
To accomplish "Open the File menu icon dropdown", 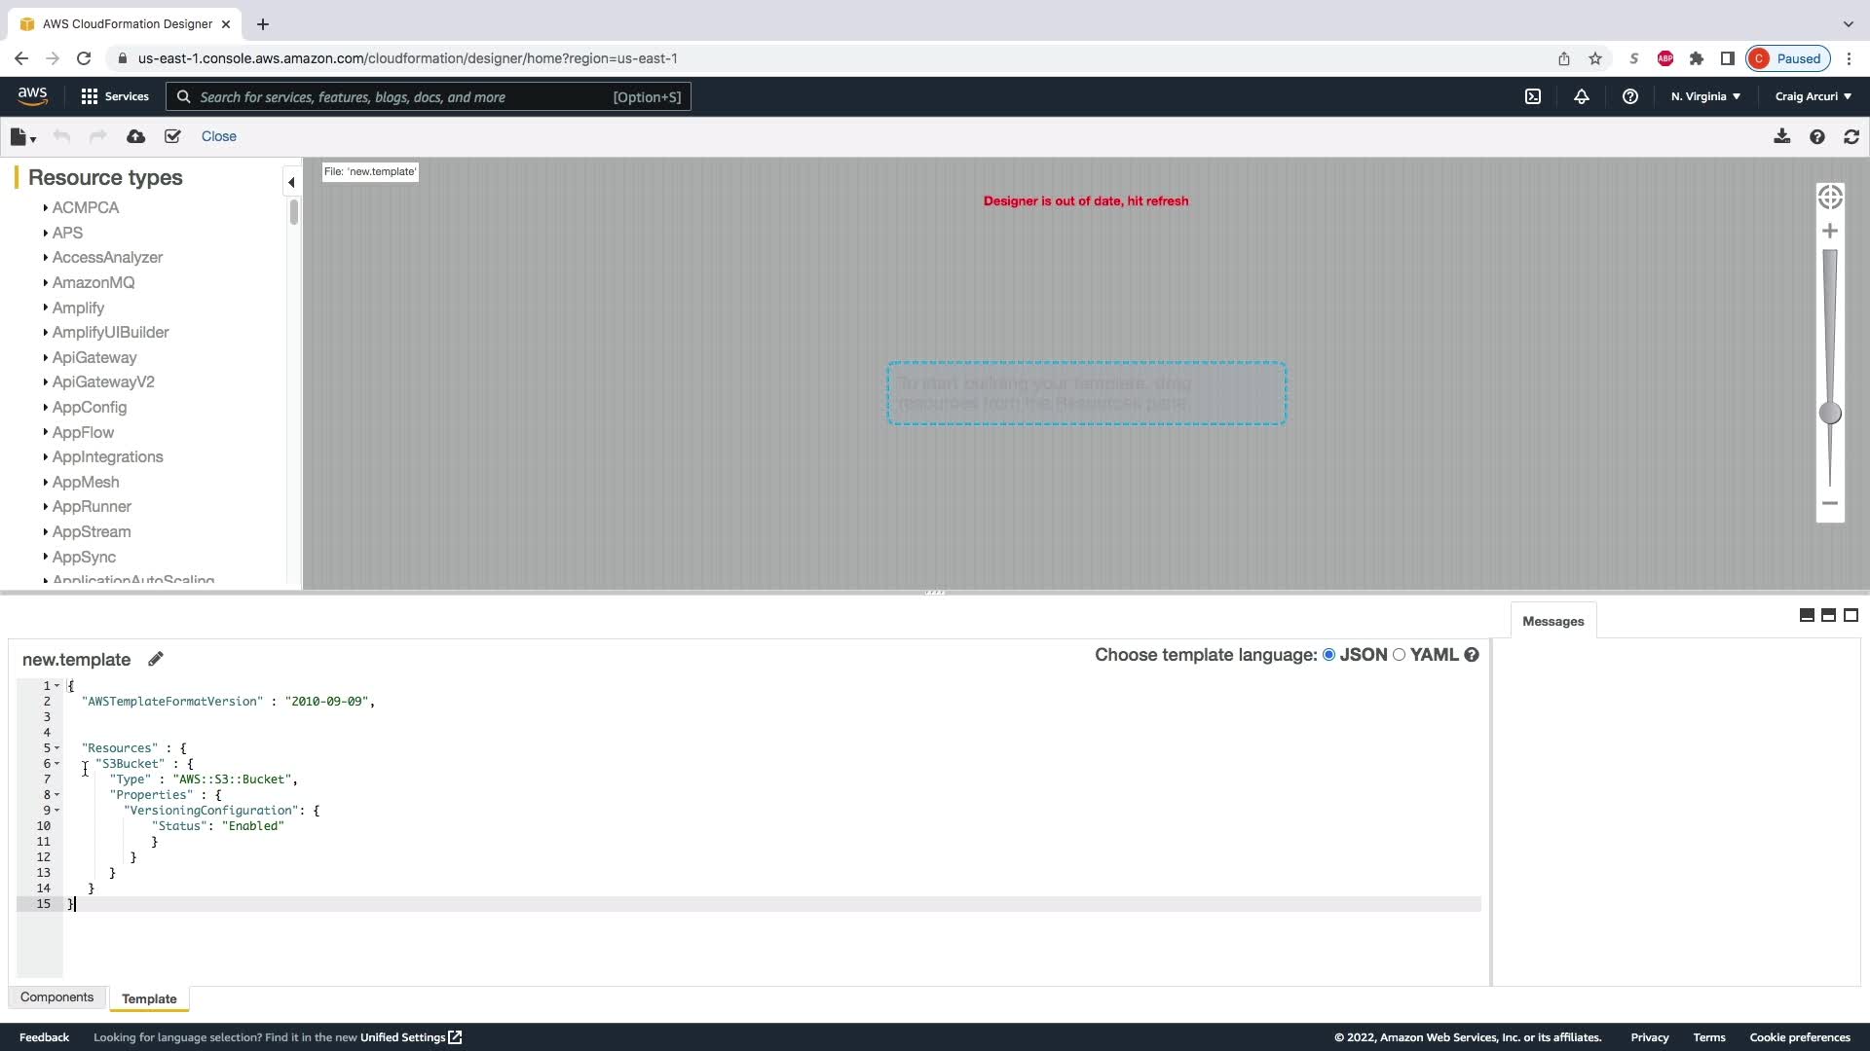I will coord(22,137).
